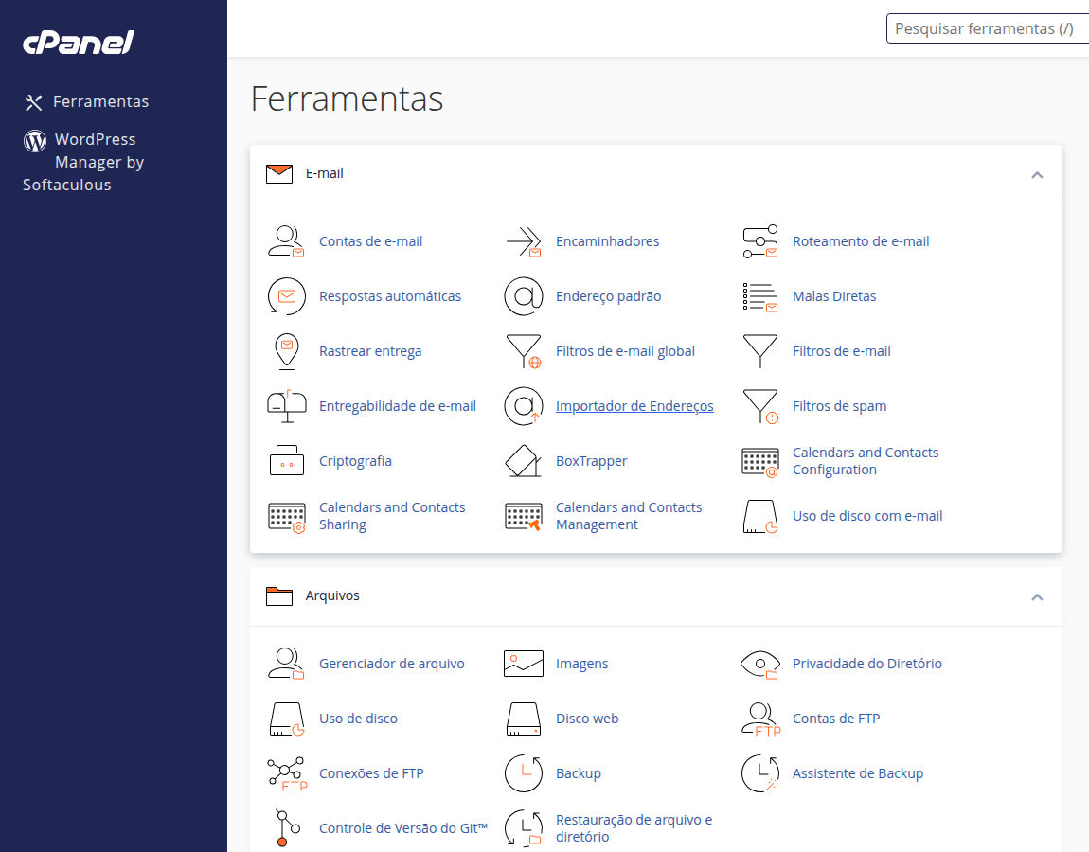Collapse the Arquivos section chevron
Viewport: 1089px width, 852px height.
click(1037, 596)
